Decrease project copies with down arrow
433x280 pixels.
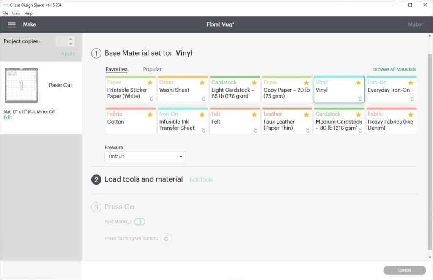(x=71, y=44)
